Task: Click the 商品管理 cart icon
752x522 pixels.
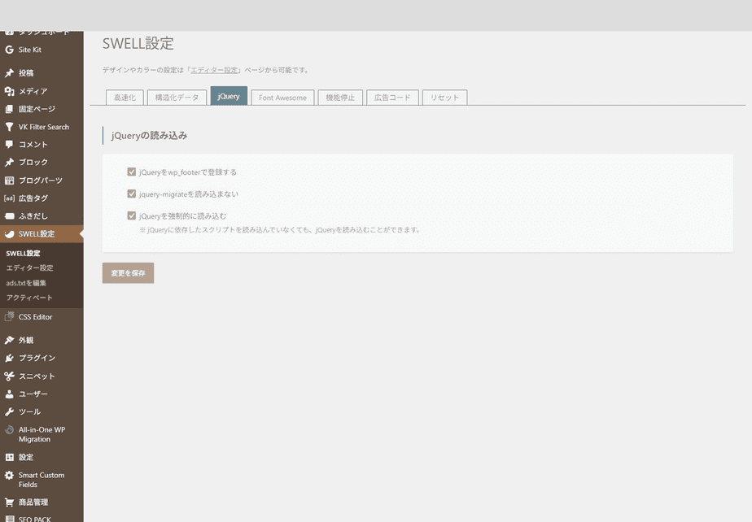Action: point(9,502)
